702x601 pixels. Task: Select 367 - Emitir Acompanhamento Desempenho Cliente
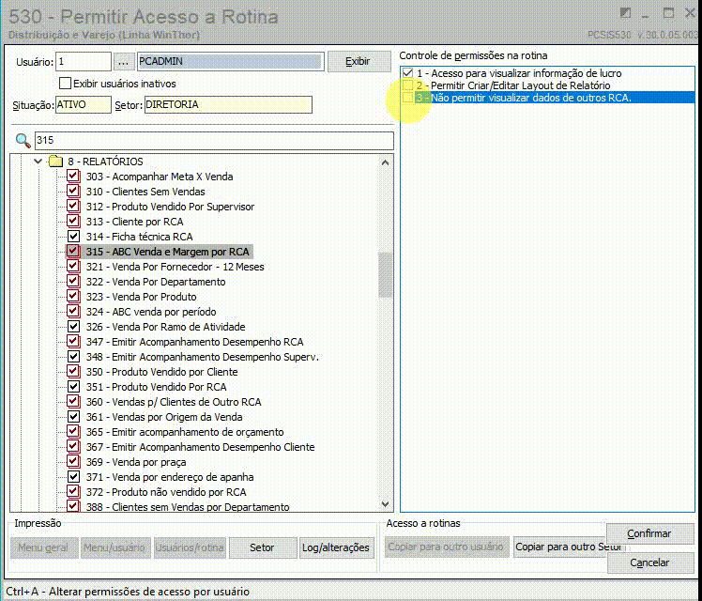(x=200, y=447)
